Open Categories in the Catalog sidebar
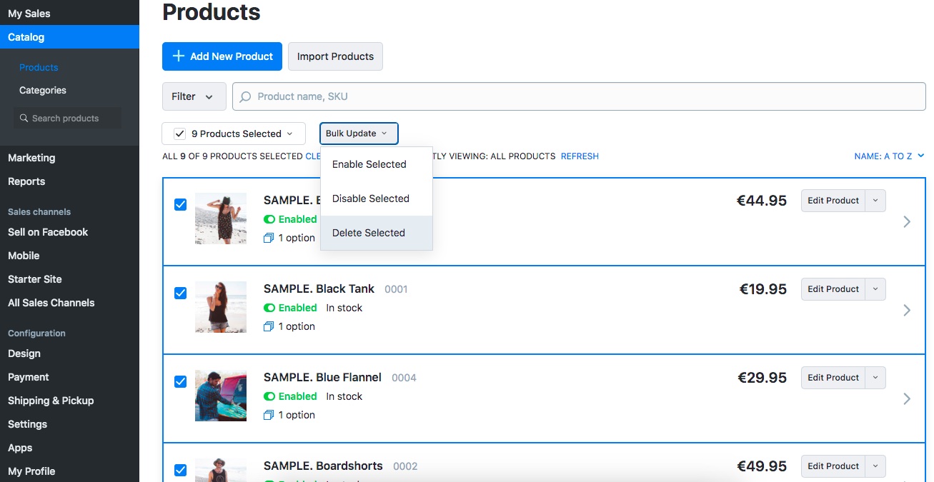 [x=43, y=90]
